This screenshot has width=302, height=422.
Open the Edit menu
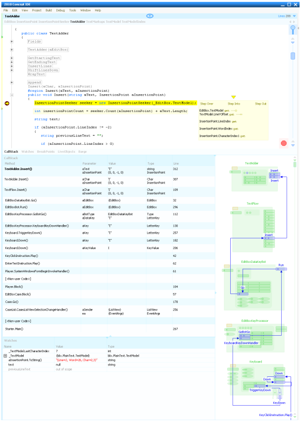pos(14,10)
